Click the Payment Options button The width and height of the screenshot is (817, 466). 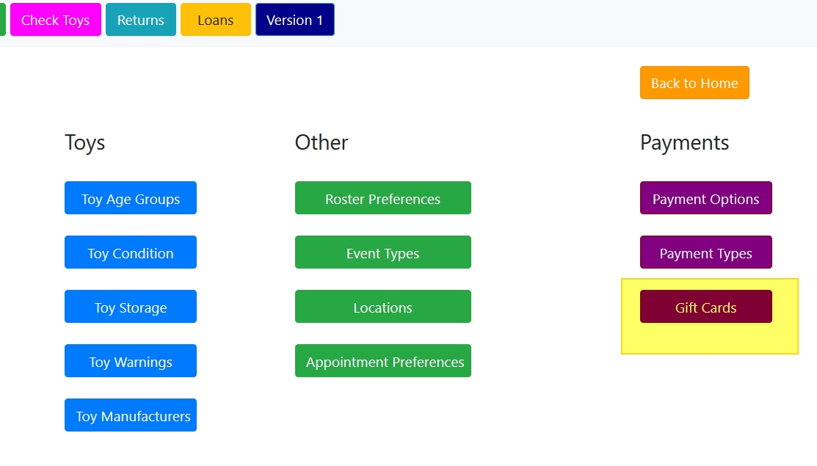click(705, 198)
